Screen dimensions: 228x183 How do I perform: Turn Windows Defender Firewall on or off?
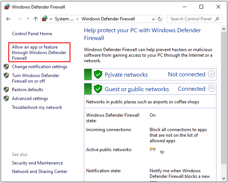coord(36,78)
